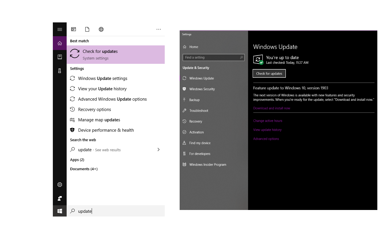Viewport: 391px width, 233px height.
Task: Click the Best match heading
Action: coord(79,41)
